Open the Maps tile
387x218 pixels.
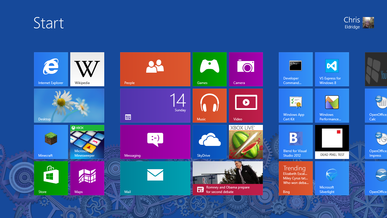pyautogui.click(x=87, y=178)
